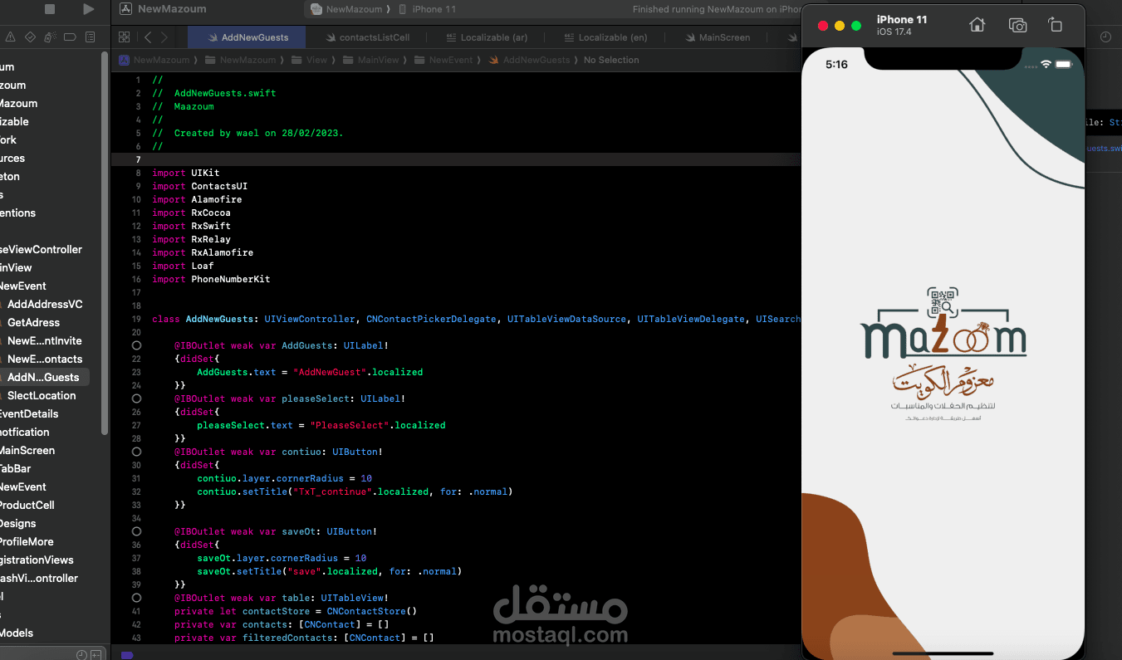Rotate the simulator device
This screenshot has height=660, width=1122.
pos(1055,25)
